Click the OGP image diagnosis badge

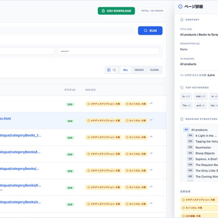[x=199, y=216]
